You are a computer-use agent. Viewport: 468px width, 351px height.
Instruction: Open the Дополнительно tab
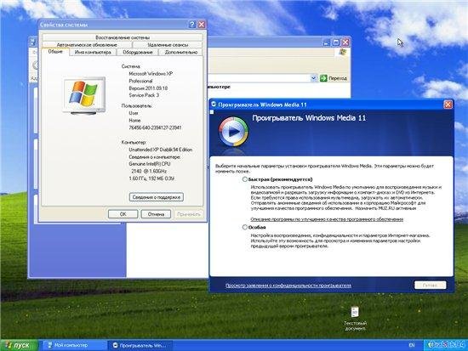[181, 52]
